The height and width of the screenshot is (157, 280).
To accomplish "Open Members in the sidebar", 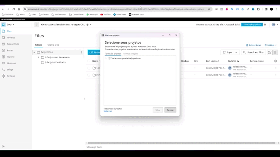I will click(x=11, y=63).
